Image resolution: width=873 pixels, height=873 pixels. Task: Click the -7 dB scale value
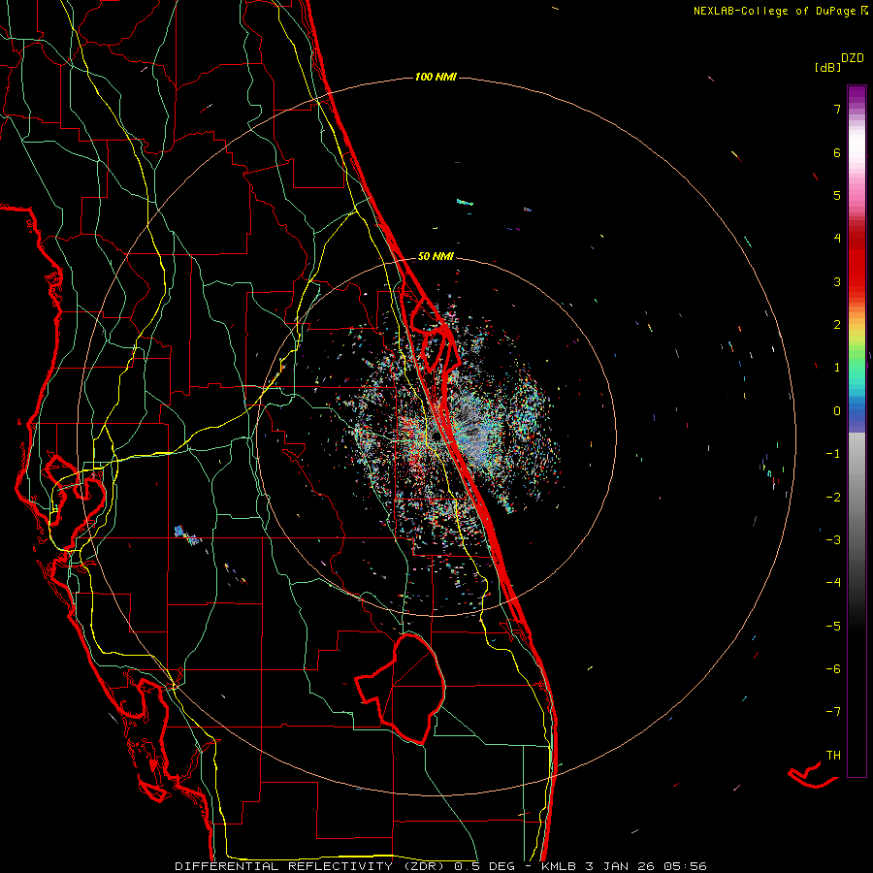point(833,712)
